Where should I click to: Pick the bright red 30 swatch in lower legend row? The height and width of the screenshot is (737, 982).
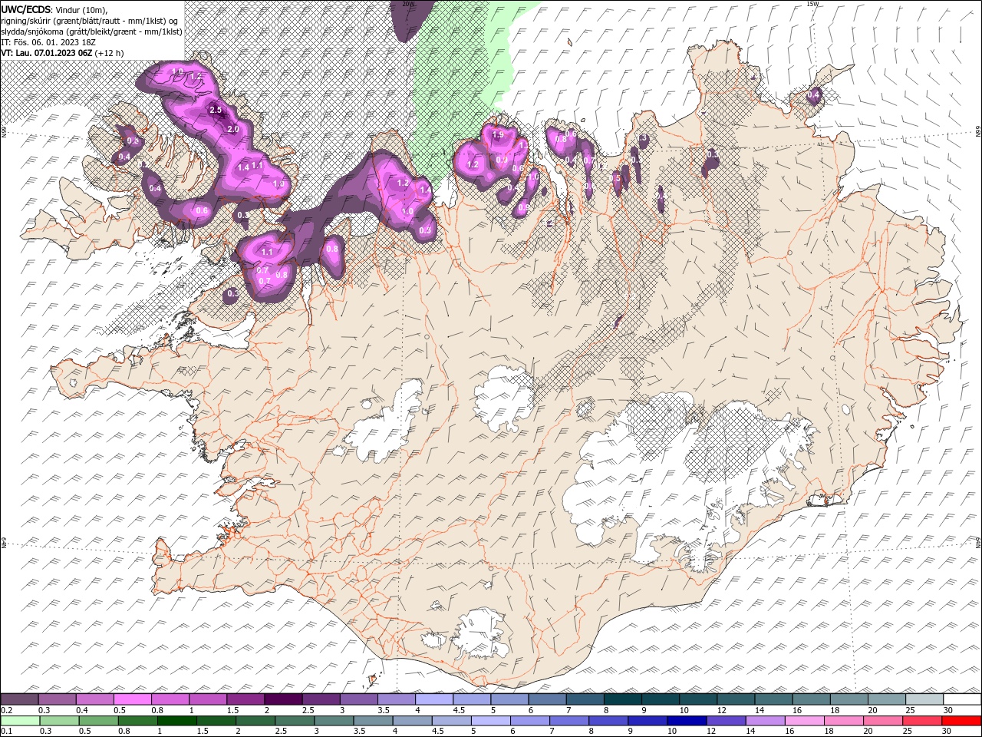click(961, 721)
